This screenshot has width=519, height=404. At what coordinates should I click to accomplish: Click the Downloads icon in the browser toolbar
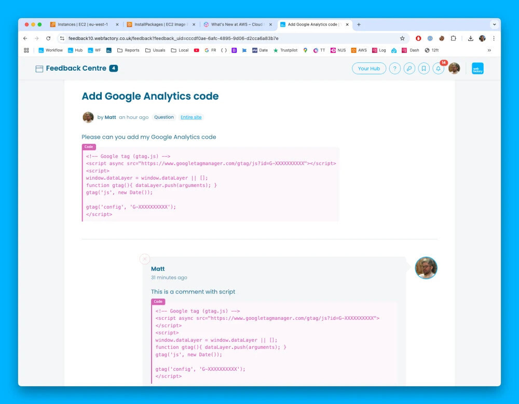click(470, 38)
